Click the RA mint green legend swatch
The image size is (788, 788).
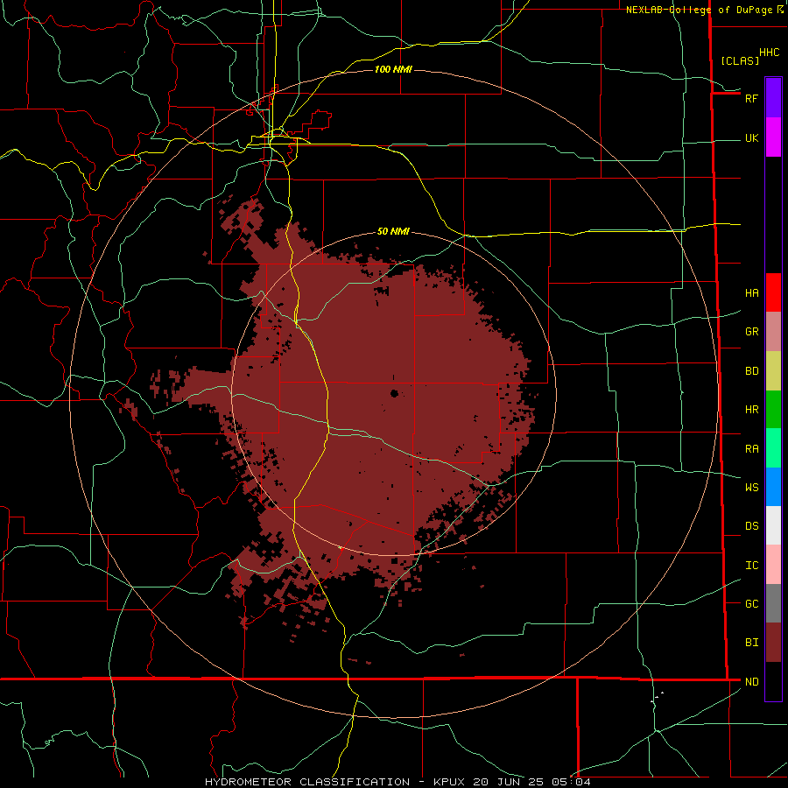[x=773, y=448]
